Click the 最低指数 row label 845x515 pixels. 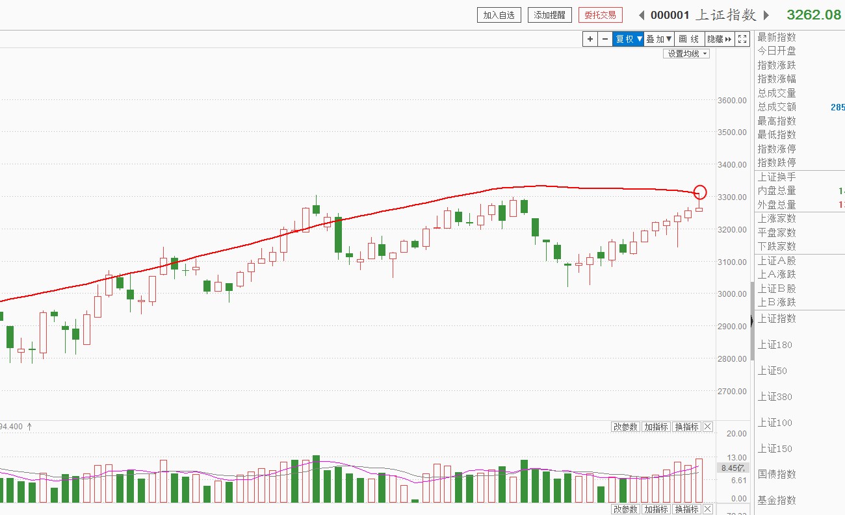click(777, 134)
